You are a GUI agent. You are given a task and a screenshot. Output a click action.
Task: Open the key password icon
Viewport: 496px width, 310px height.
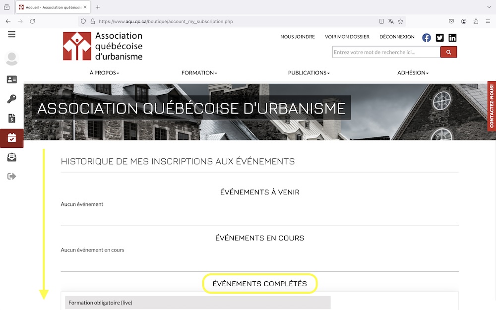tap(11, 99)
